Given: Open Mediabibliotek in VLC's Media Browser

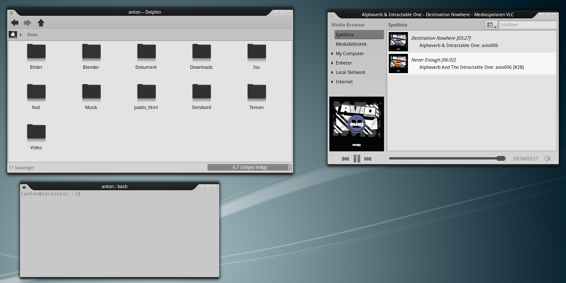Looking at the screenshot, I should tap(351, 44).
